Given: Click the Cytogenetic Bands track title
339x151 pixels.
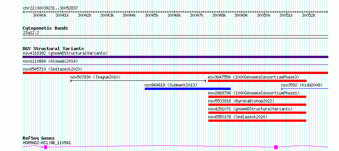Looking at the screenshot, I should 45,28.
